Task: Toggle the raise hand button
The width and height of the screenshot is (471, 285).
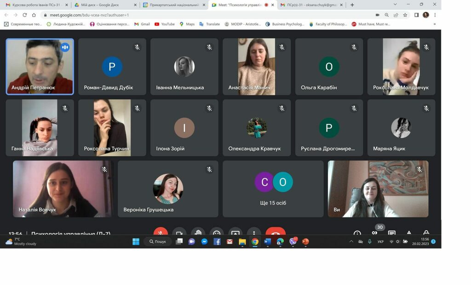Action: 198,233
